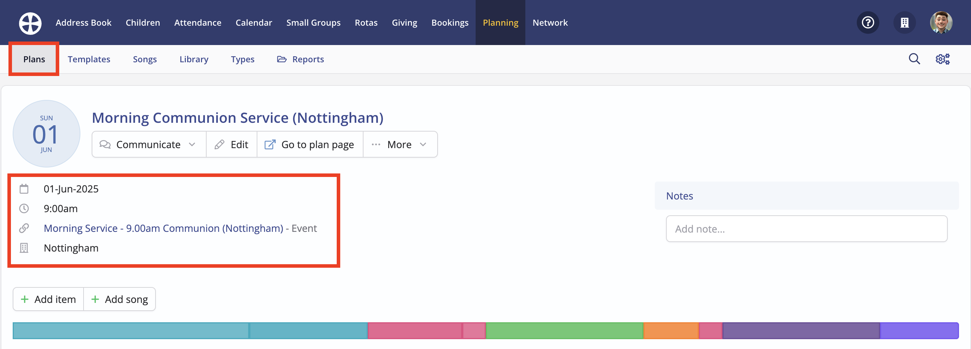Image resolution: width=971 pixels, height=349 pixels.
Task: Click Go to plan page button label
Action: [x=317, y=144]
